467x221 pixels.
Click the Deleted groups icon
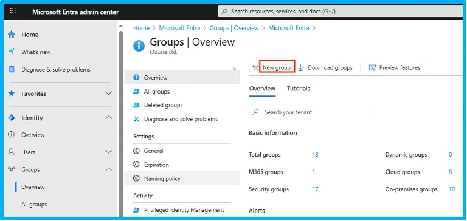tap(136, 105)
